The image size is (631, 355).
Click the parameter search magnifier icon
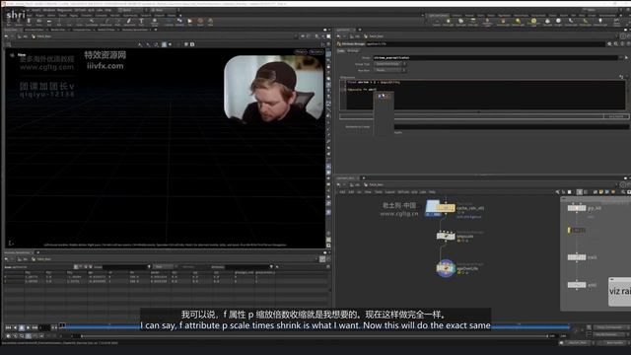pyautogui.click(x=616, y=43)
